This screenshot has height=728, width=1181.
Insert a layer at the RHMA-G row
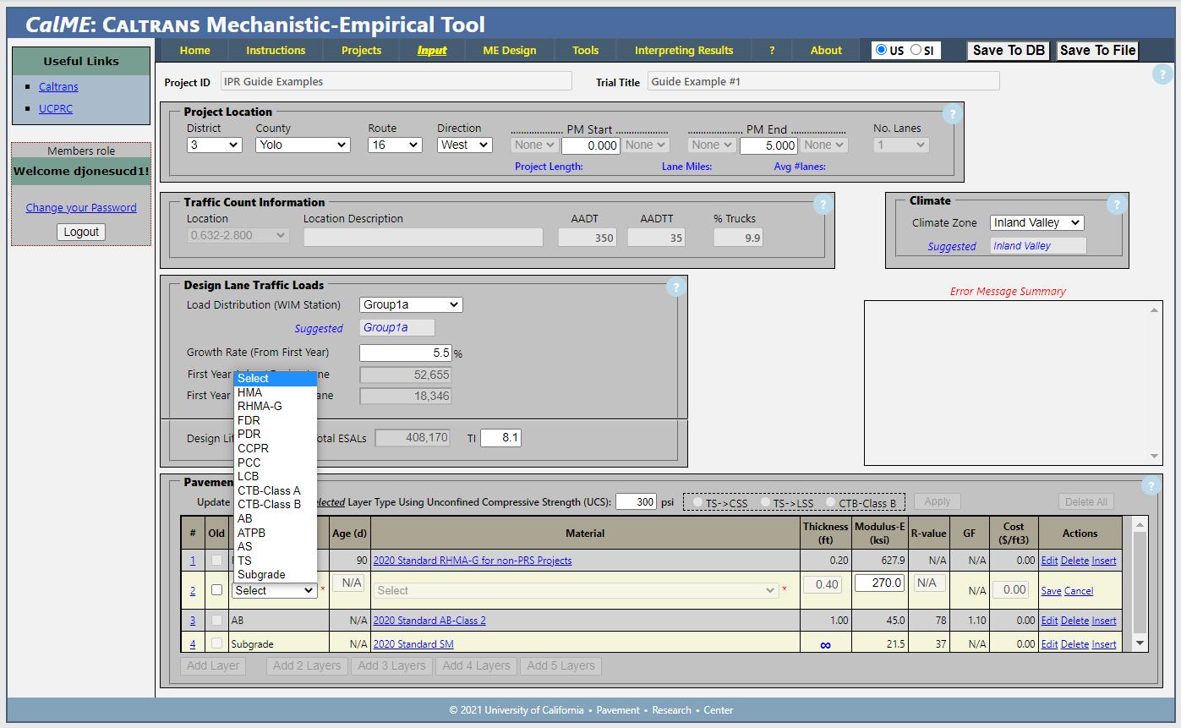point(1104,561)
